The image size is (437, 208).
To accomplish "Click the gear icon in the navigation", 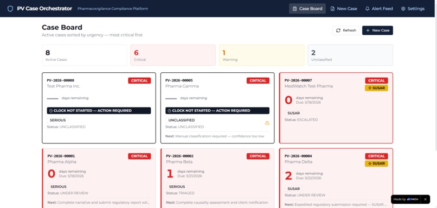I will click(403, 9).
